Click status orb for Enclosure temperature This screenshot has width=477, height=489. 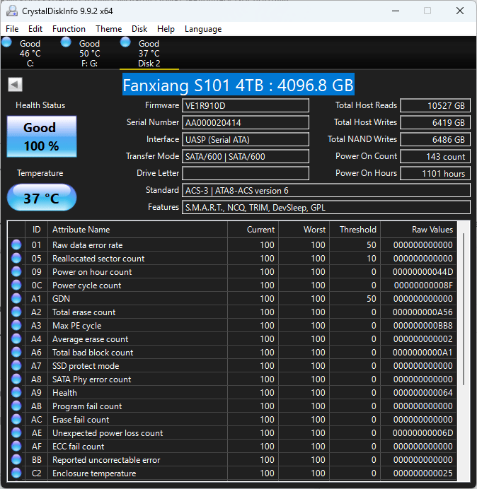pyautogui.click(x=16, y=473)
